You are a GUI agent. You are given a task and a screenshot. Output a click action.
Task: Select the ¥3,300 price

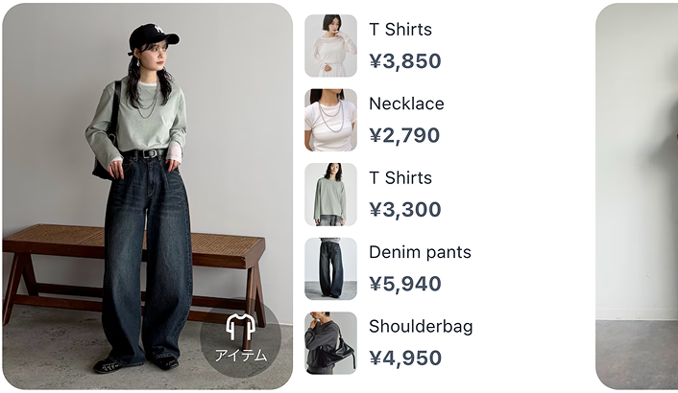click(x=405, y=210)
